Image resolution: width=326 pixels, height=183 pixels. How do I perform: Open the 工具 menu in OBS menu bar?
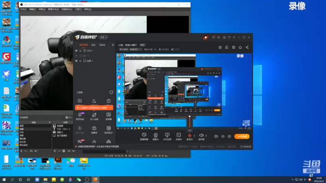pyautogui.click(x=78, y=9)
